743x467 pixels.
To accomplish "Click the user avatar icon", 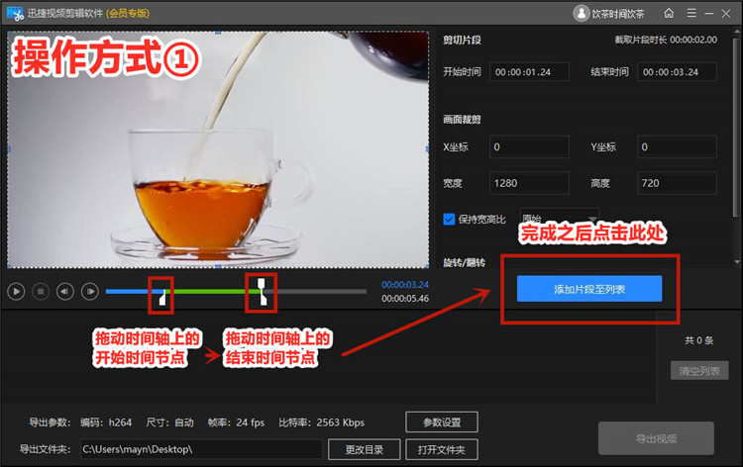I will [x=581, y=13].
